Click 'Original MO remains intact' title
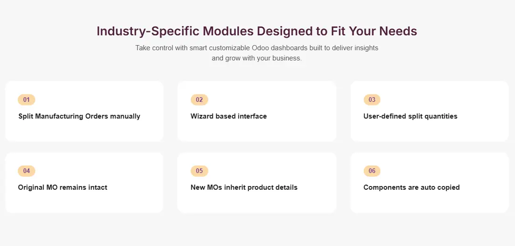515x246 pixels. (63, 187)
